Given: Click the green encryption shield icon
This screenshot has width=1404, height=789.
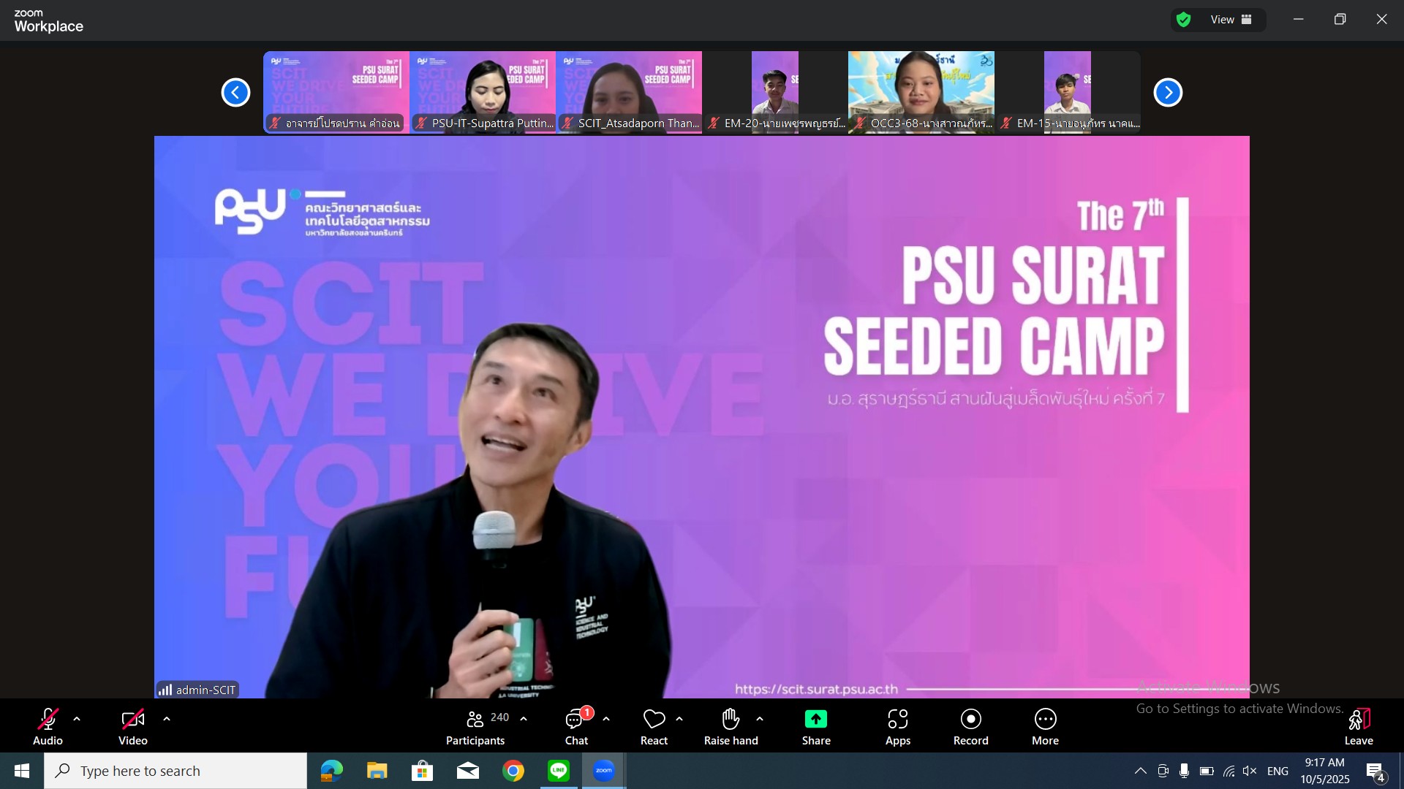Looking at the screenshot, I should point(1184,20).
